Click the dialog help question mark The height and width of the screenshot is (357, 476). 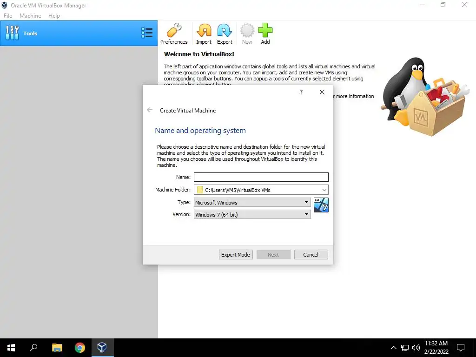pyautogui.click(x=301, y=92)
